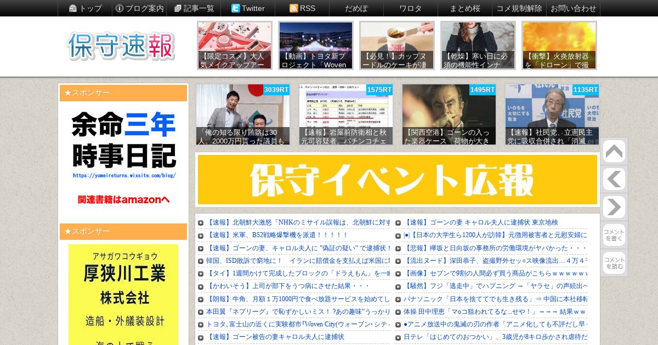
Task: Open the 悲報 欅坂と日向坂 headline
Action: [x=495, y=248]
